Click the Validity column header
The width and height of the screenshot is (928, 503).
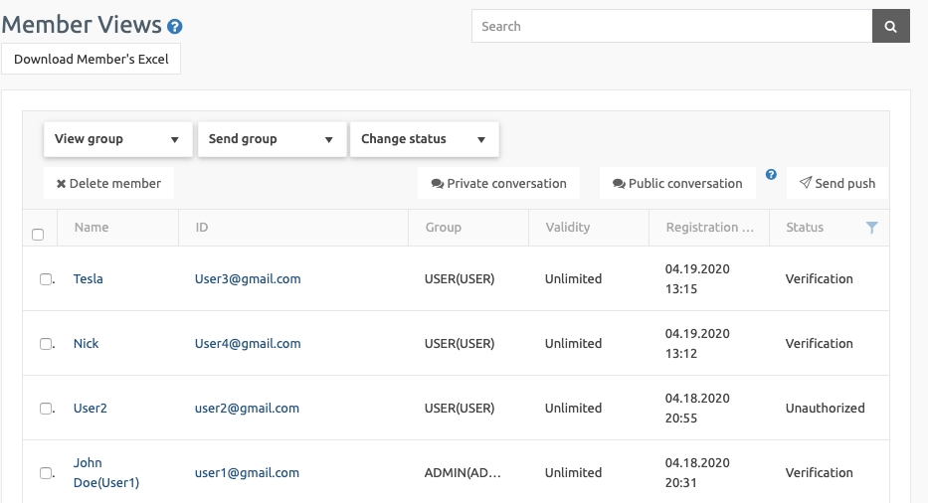(x=568, y=228)
